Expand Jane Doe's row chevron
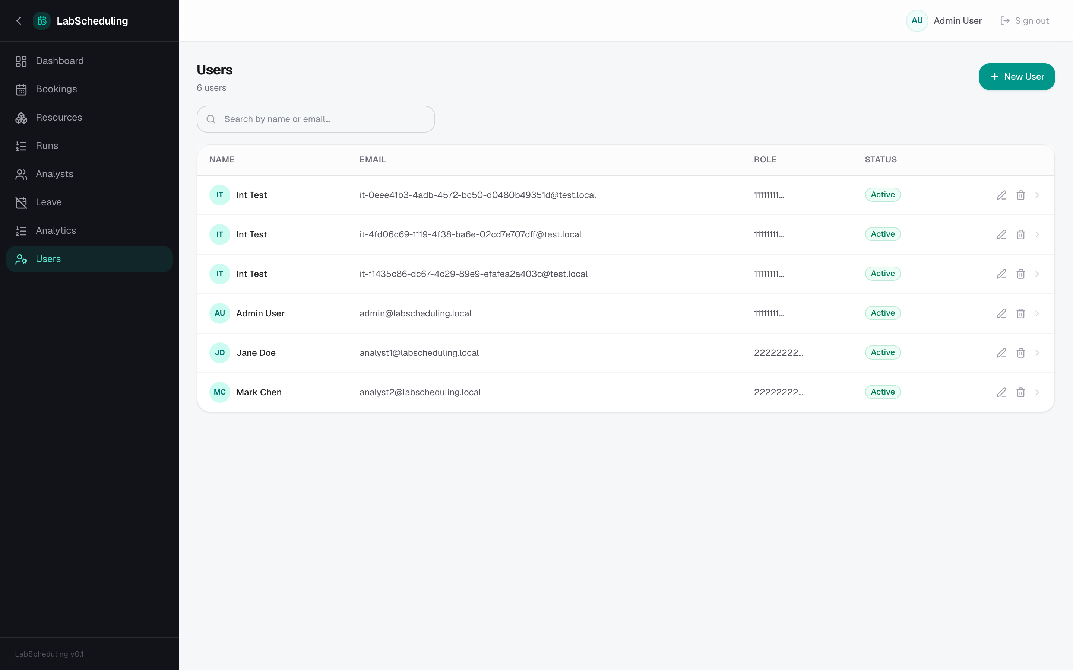This screenshot has width=1073, height=670. tap(1037, 353)
